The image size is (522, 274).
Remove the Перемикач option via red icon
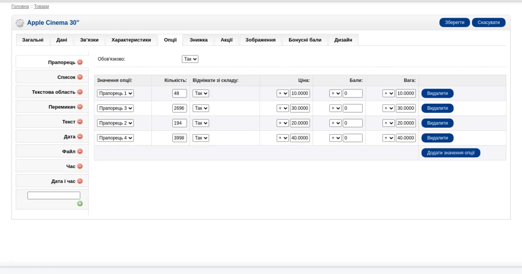pyautogui.click(x=80, y=107)
